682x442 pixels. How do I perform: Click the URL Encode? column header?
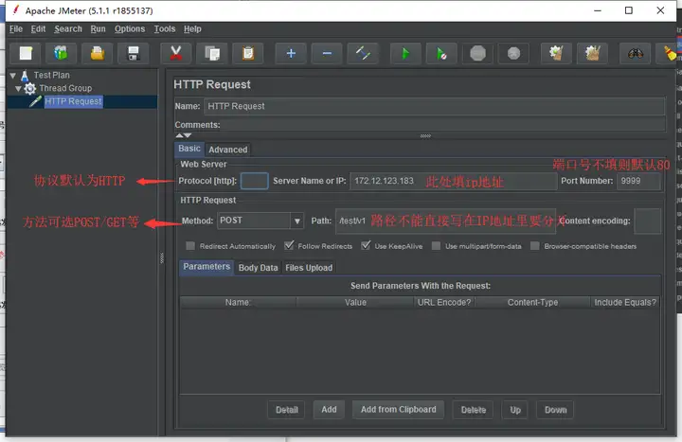click(444, 303)
